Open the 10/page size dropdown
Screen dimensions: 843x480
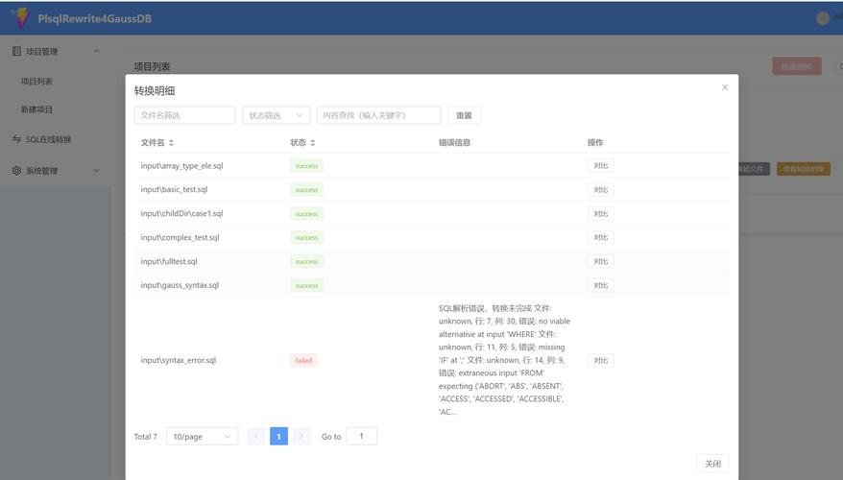[203, 437]
